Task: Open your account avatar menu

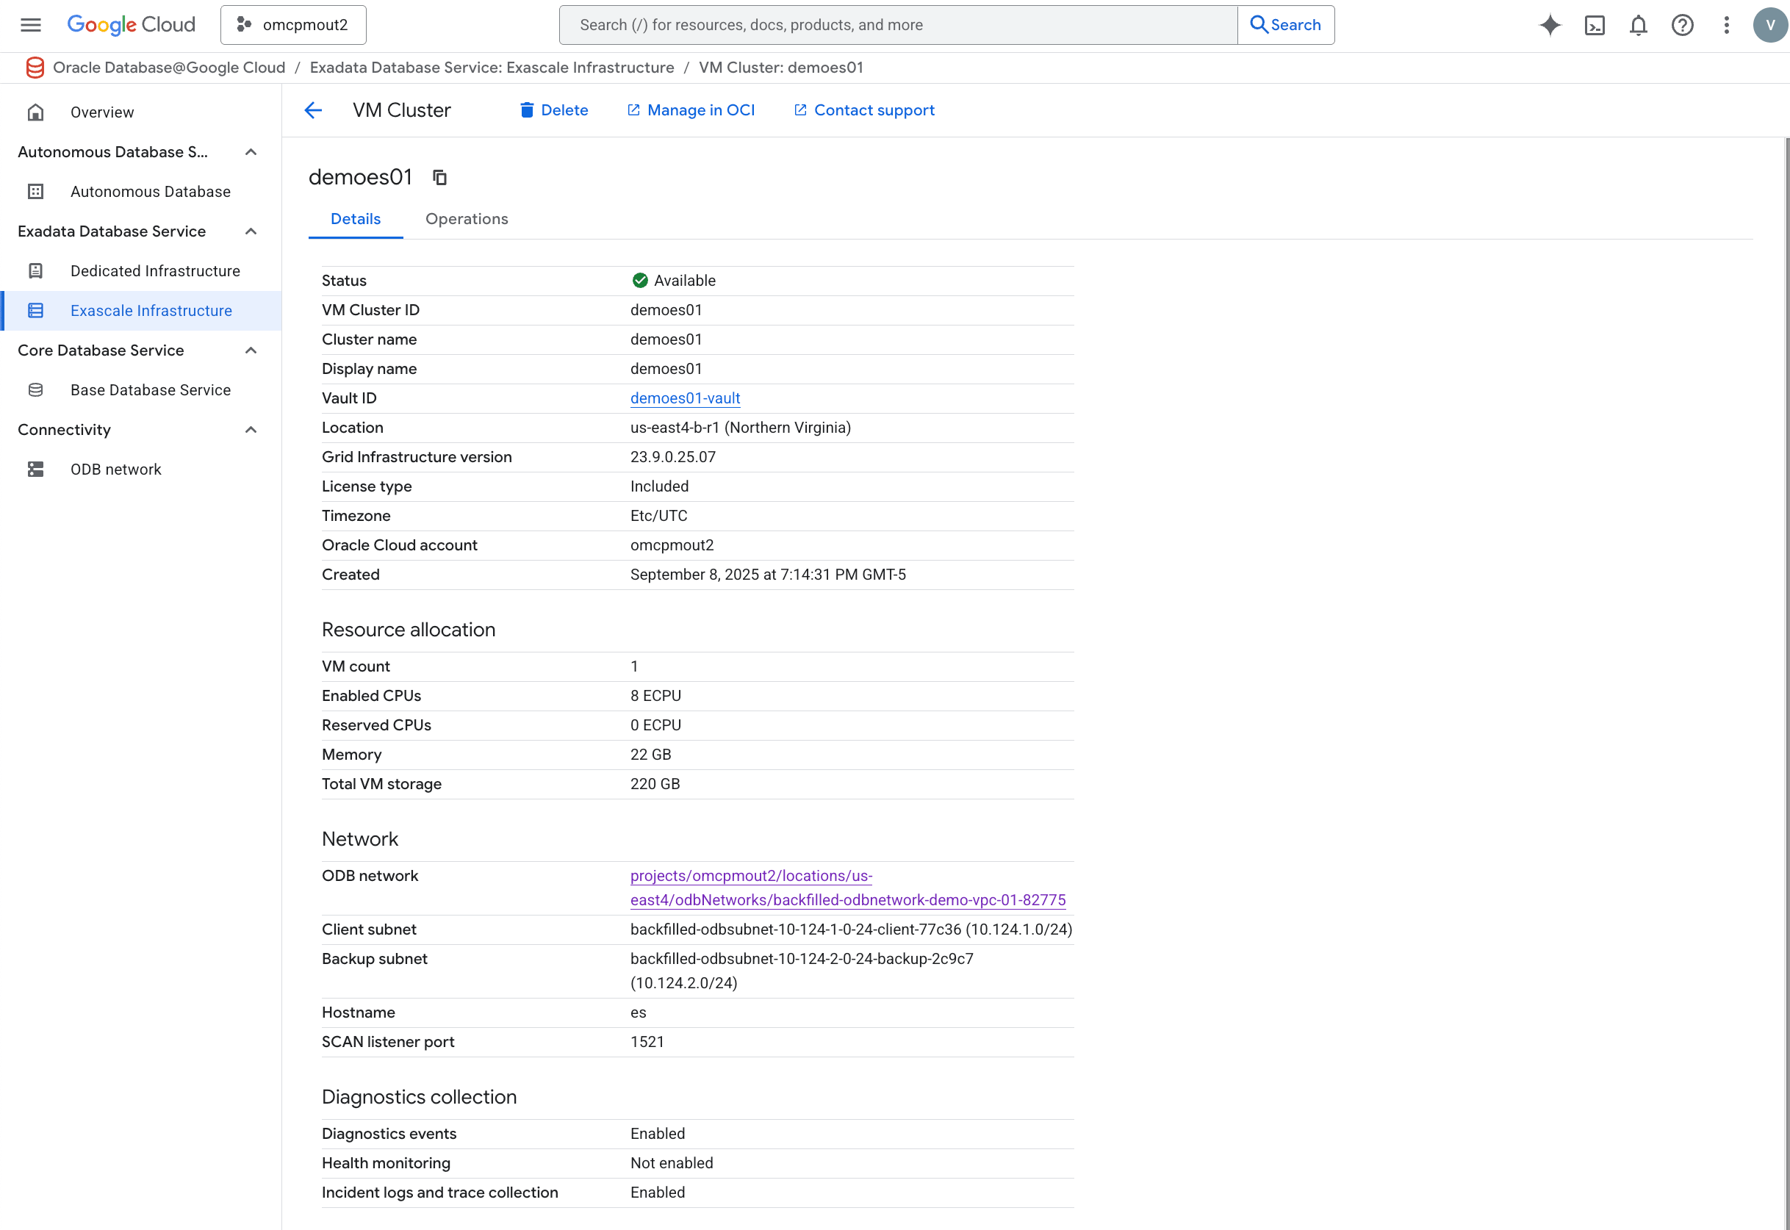Action: pyautogui.click(x=1770, y=25)
